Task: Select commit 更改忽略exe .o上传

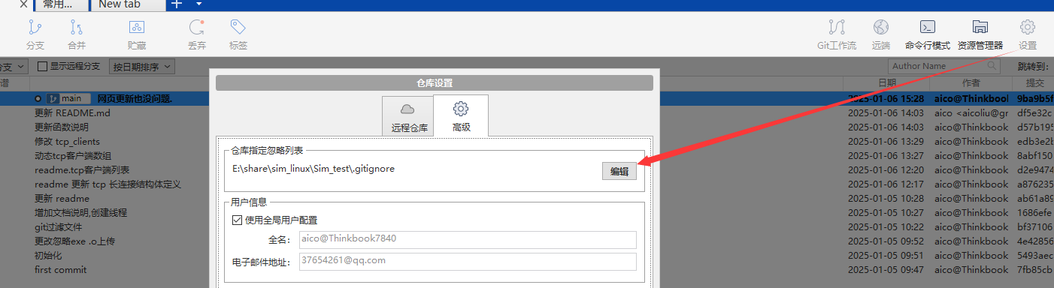Action: (74, 241)
